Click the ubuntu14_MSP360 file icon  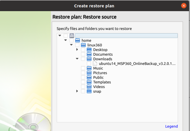[95, 64]
